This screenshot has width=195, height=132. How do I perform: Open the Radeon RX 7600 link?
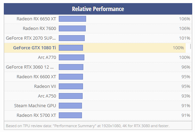[39, 29]
